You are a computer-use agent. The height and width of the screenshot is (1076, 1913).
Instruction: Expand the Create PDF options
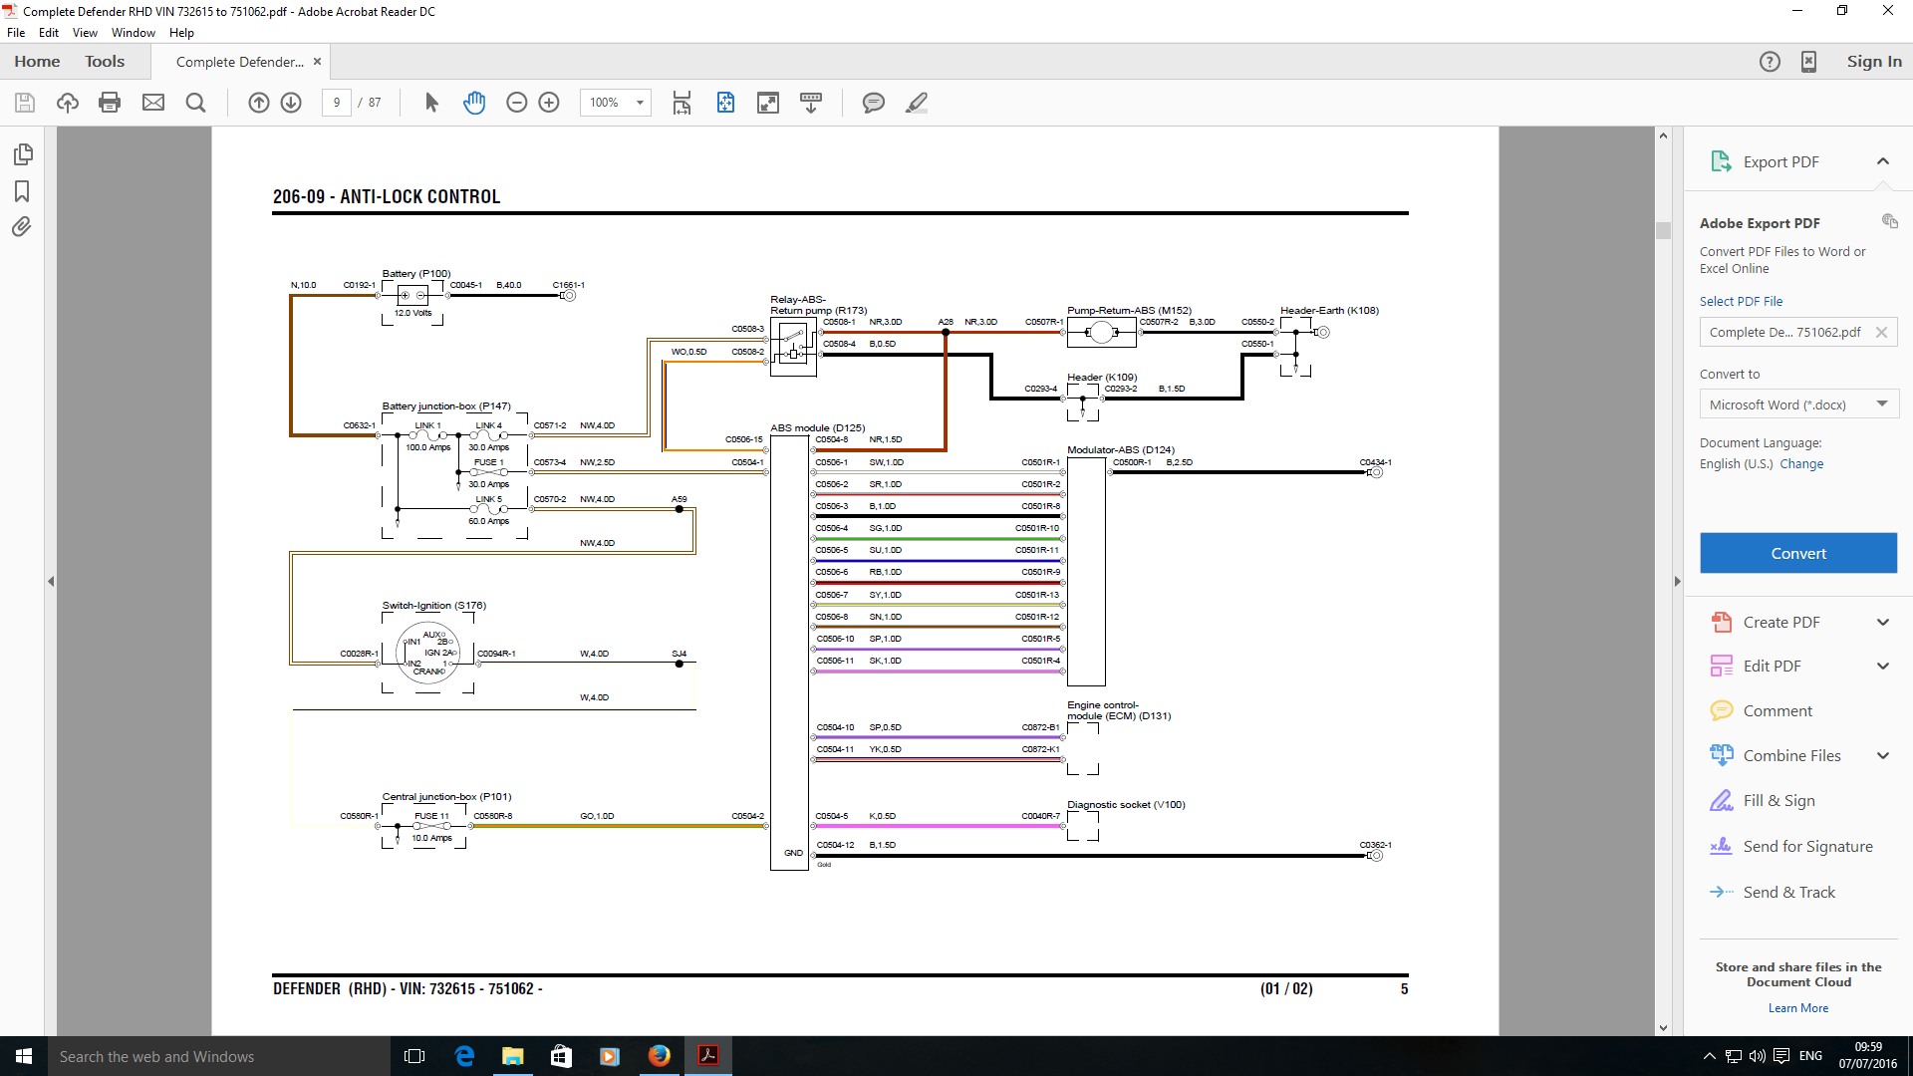1883,623
